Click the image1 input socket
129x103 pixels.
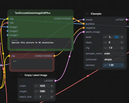(x=8, y=27)
